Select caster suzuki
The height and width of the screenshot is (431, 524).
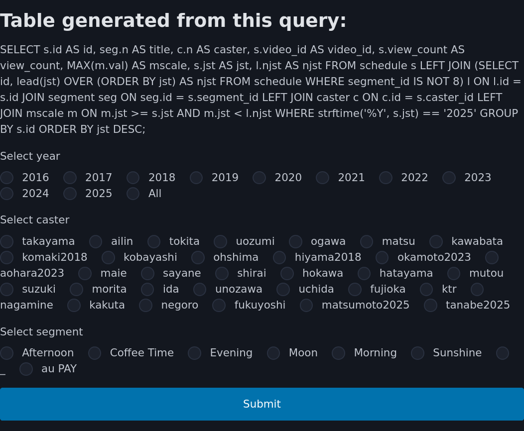(6, 290)
